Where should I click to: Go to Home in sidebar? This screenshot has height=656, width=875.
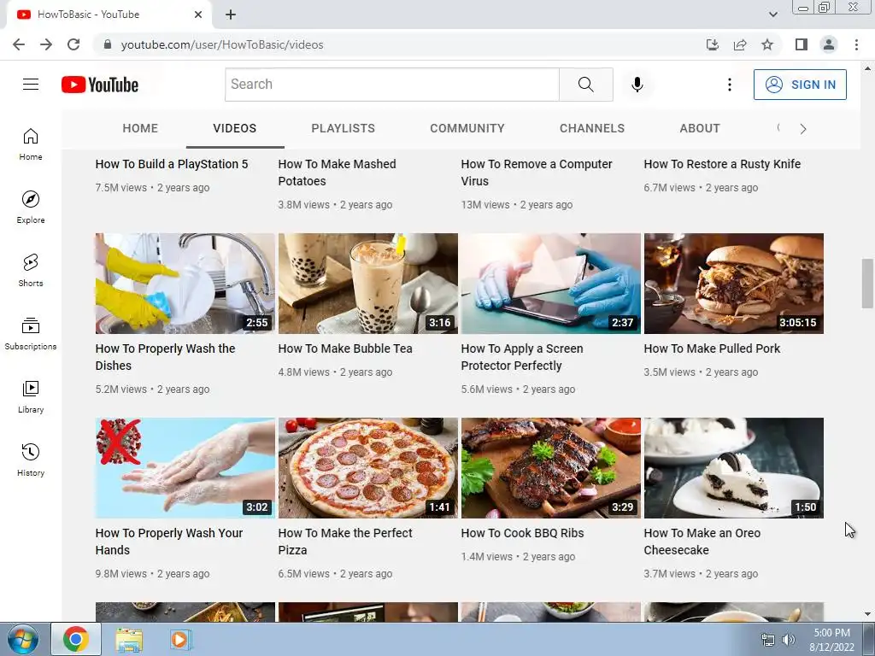click(31, 143)
